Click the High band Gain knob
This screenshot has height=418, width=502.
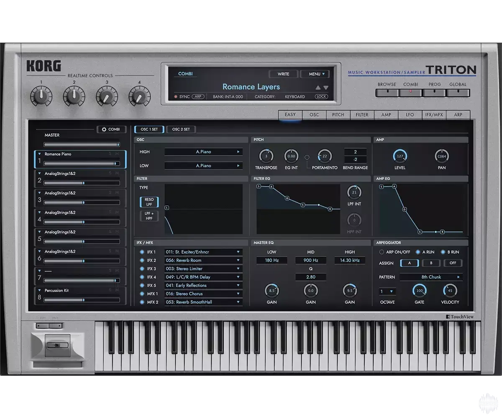pos(350,291)
